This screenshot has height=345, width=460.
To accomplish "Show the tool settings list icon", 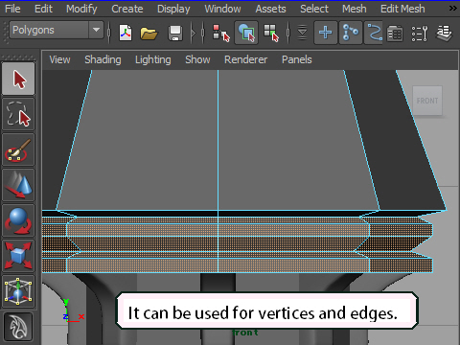I will 420,34.
